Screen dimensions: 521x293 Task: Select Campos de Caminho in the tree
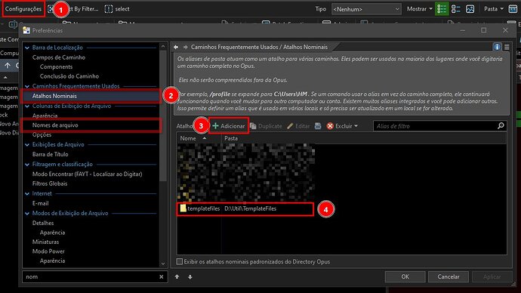click(59, 57)
